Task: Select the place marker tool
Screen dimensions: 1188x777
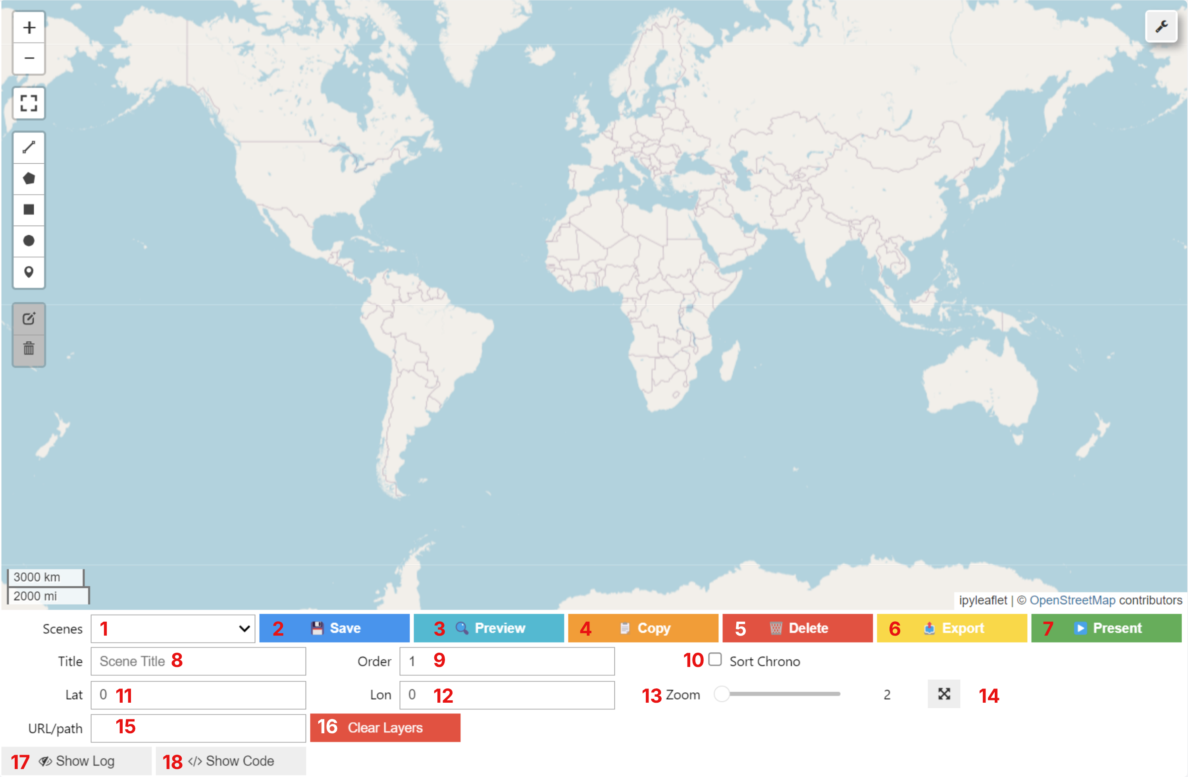Action: tap(29, 272)
